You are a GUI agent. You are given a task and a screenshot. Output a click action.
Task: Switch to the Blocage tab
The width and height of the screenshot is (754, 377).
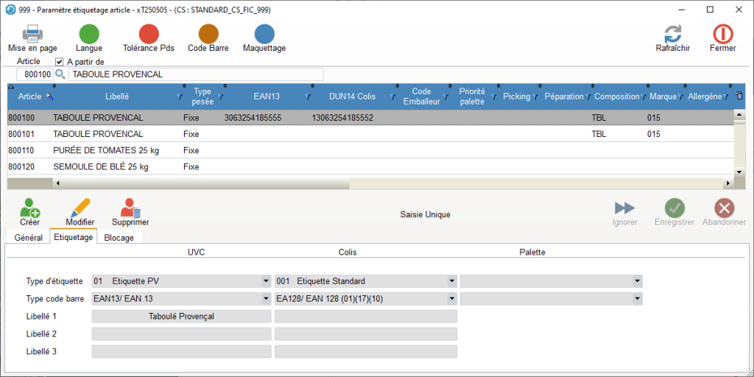(x=120, y=238)
